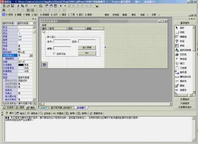Viewport: 198px width, 144px height.
Task: Switch to the 支持库 tab
Action: coord(8,108)
